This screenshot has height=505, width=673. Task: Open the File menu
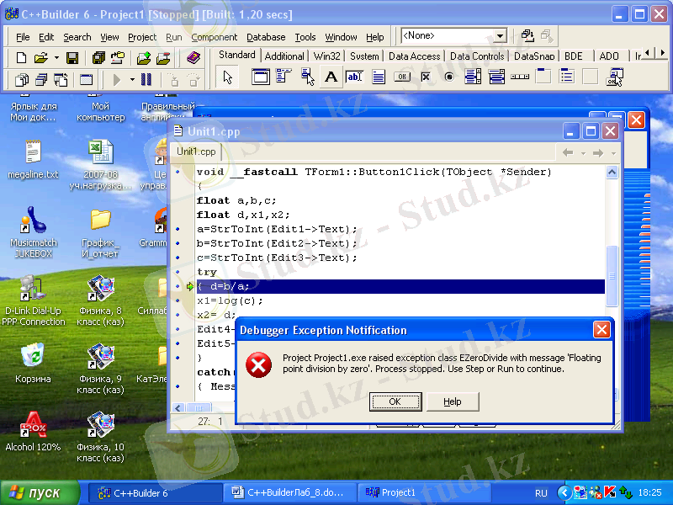point(23,37)
